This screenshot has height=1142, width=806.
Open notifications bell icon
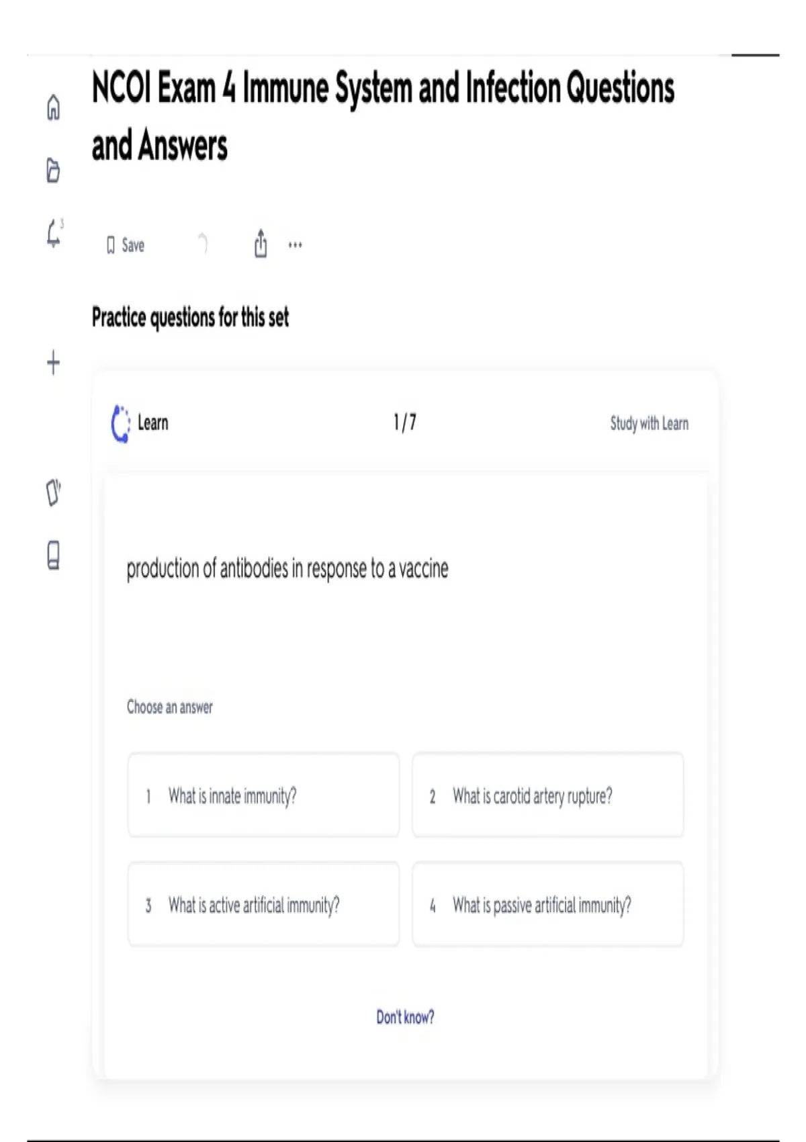[x=54, y=234]
